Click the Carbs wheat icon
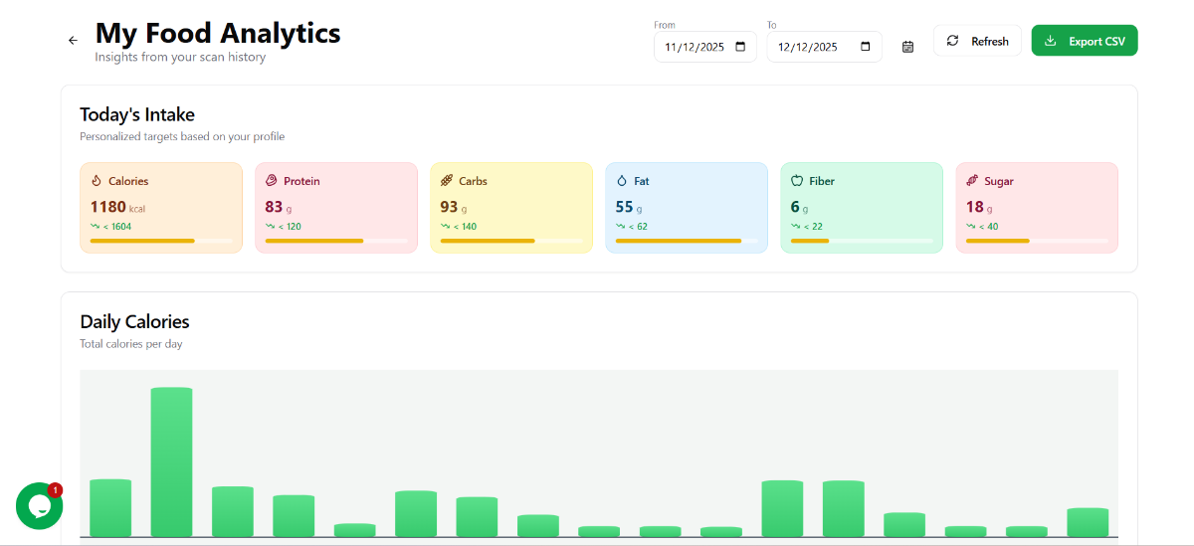Image resolution: width=1194 pixels, height=546 pixels. [x=447, y=181]
